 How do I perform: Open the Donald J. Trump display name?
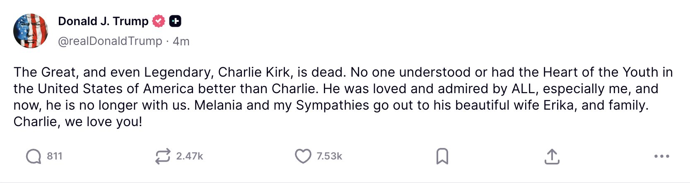103,21
